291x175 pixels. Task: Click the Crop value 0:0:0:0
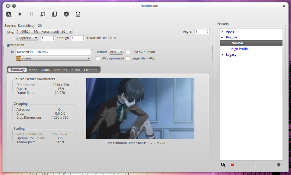coord(60,113)
